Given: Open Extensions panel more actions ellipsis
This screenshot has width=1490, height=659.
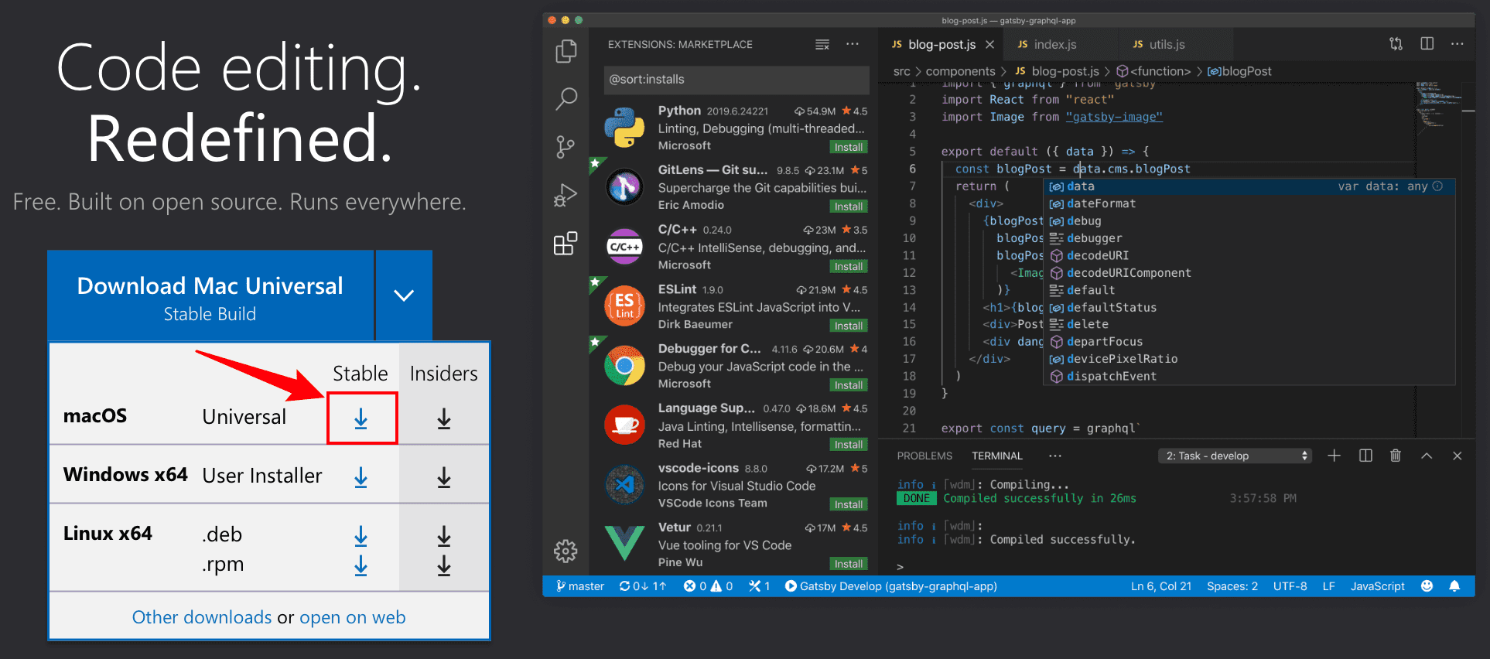Looking at the screenshot, I should [x=852, y=44].
